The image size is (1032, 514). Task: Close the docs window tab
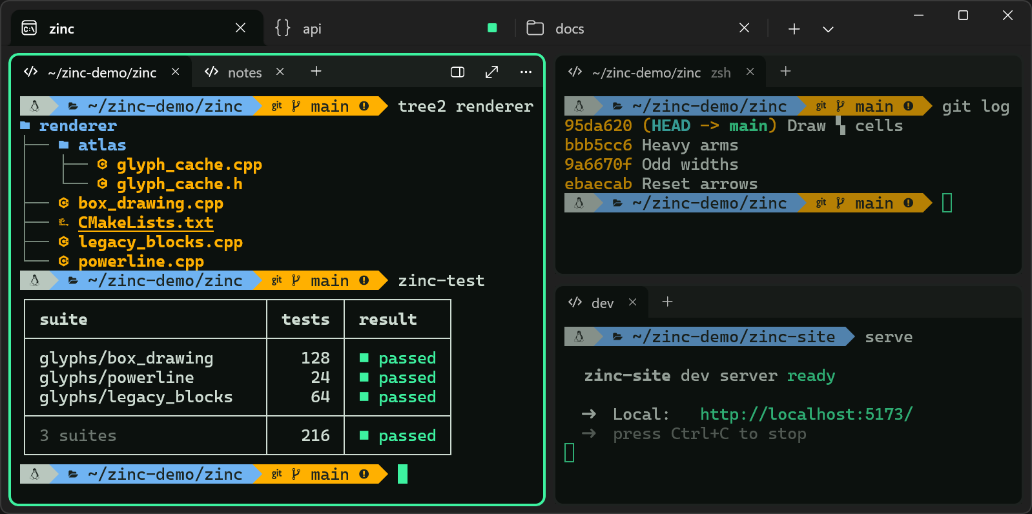pyautogui.click(x=744, y=28)
